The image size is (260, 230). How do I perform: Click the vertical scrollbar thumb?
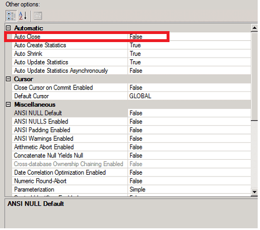point(254,77)
